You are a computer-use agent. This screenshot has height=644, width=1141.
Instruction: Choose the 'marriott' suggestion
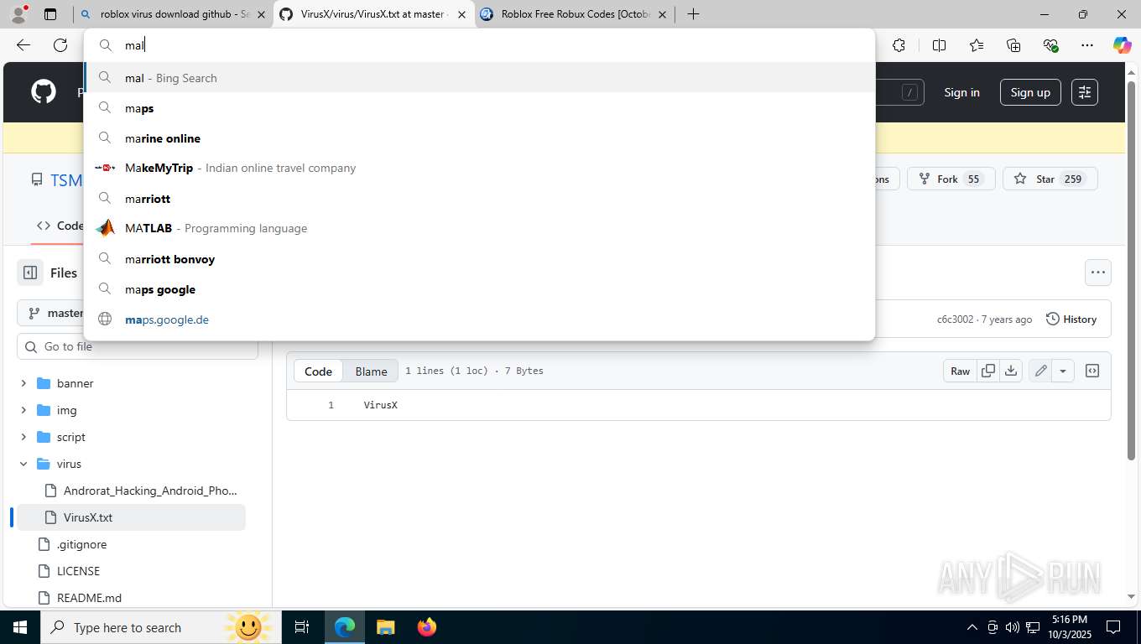pos(479,199)
